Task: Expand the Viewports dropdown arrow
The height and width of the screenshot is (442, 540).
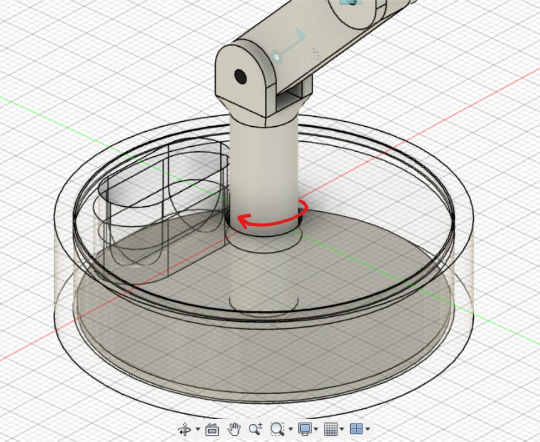Action: pos(367,429)
